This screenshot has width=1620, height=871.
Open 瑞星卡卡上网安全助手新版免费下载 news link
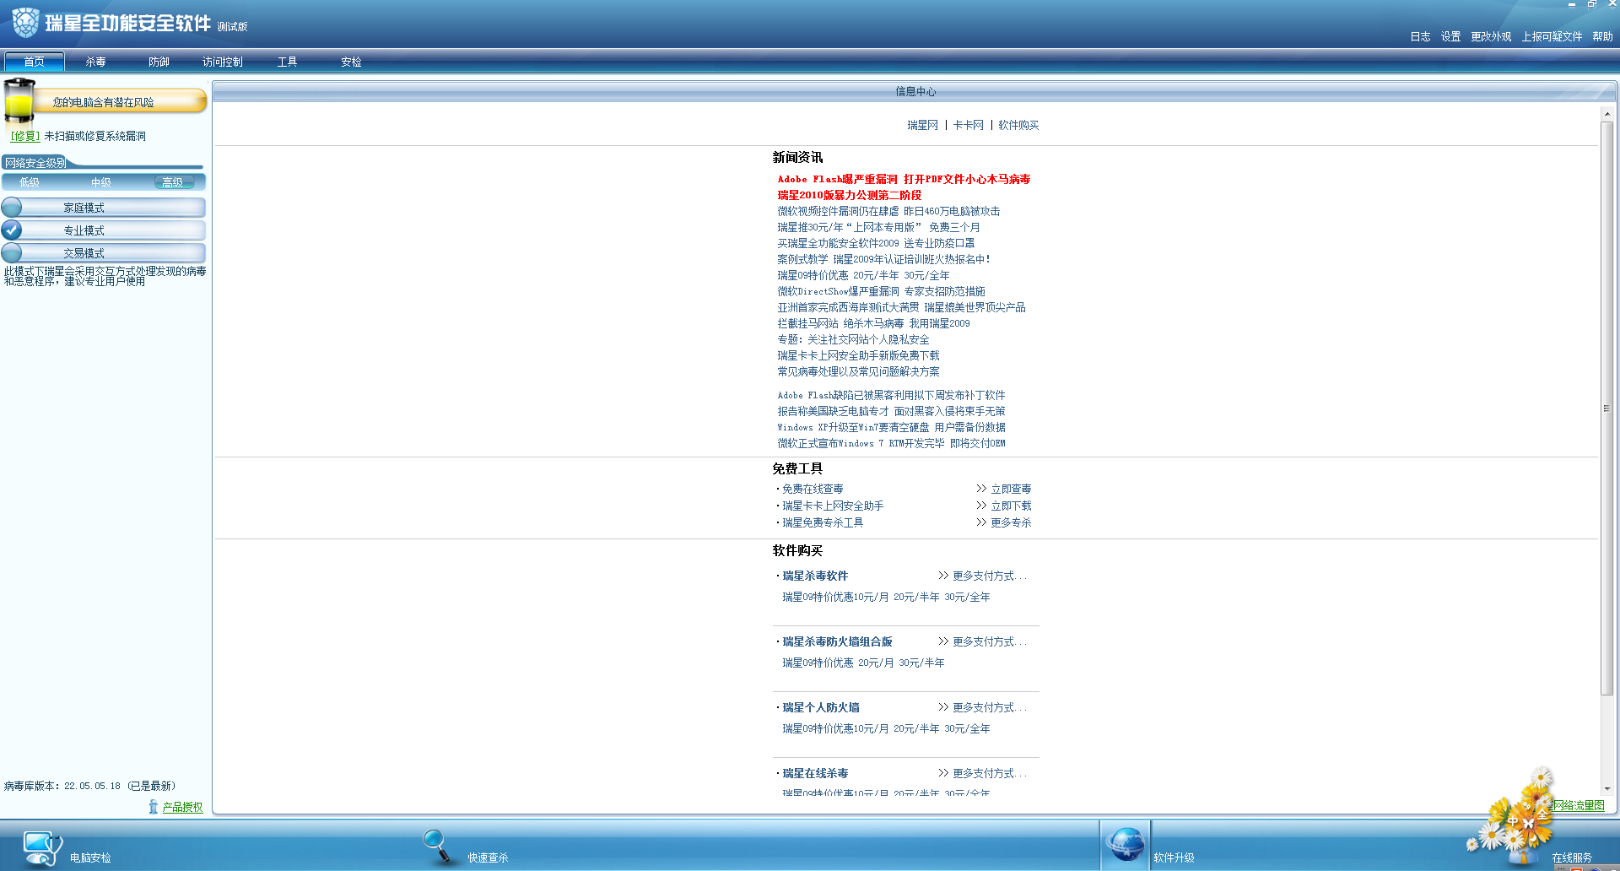point(858,355)
